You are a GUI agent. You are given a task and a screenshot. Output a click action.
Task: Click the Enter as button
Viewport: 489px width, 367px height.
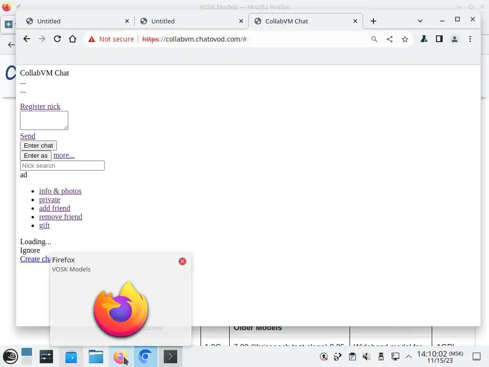click(36, 155)
